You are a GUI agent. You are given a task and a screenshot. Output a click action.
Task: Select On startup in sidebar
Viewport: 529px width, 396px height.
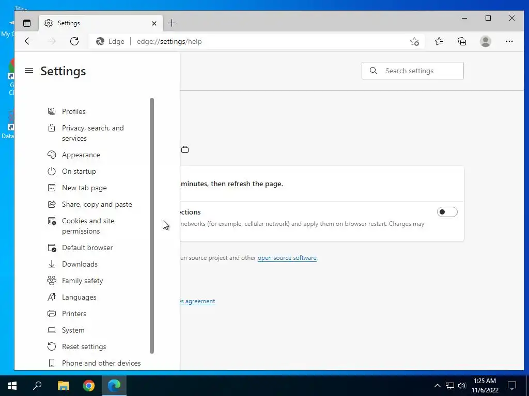(x=79, y=171)
